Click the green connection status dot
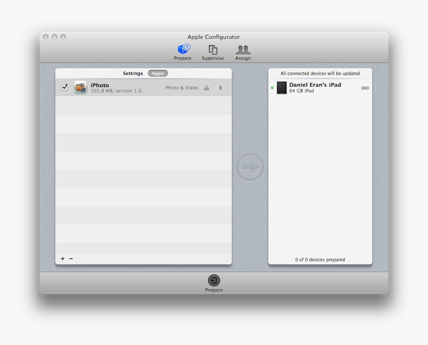 click(x=272, y=88)
